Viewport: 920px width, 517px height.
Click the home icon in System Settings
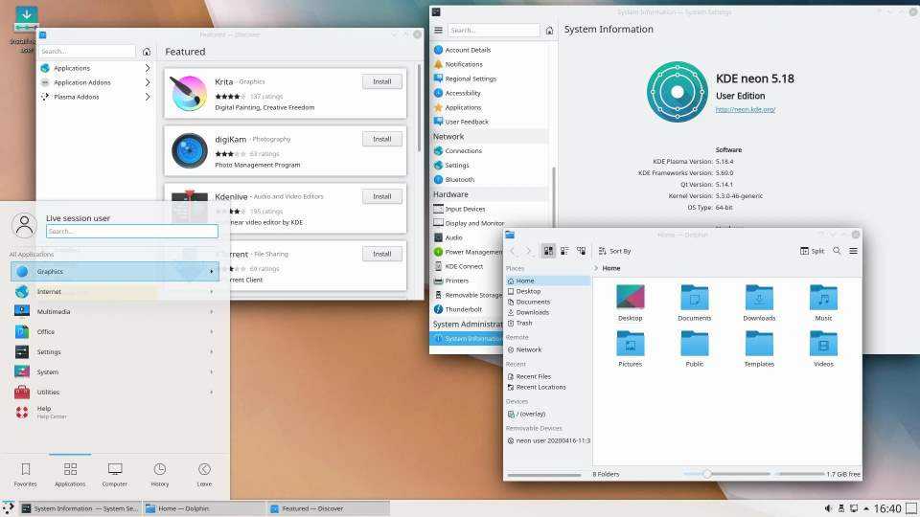(x=550, y=31)
